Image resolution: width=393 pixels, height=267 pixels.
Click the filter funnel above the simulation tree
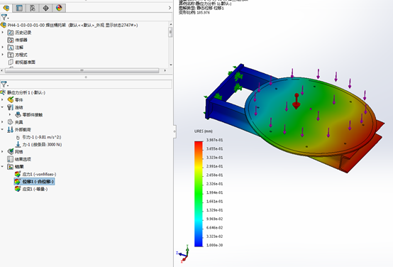tap(4, 85)
